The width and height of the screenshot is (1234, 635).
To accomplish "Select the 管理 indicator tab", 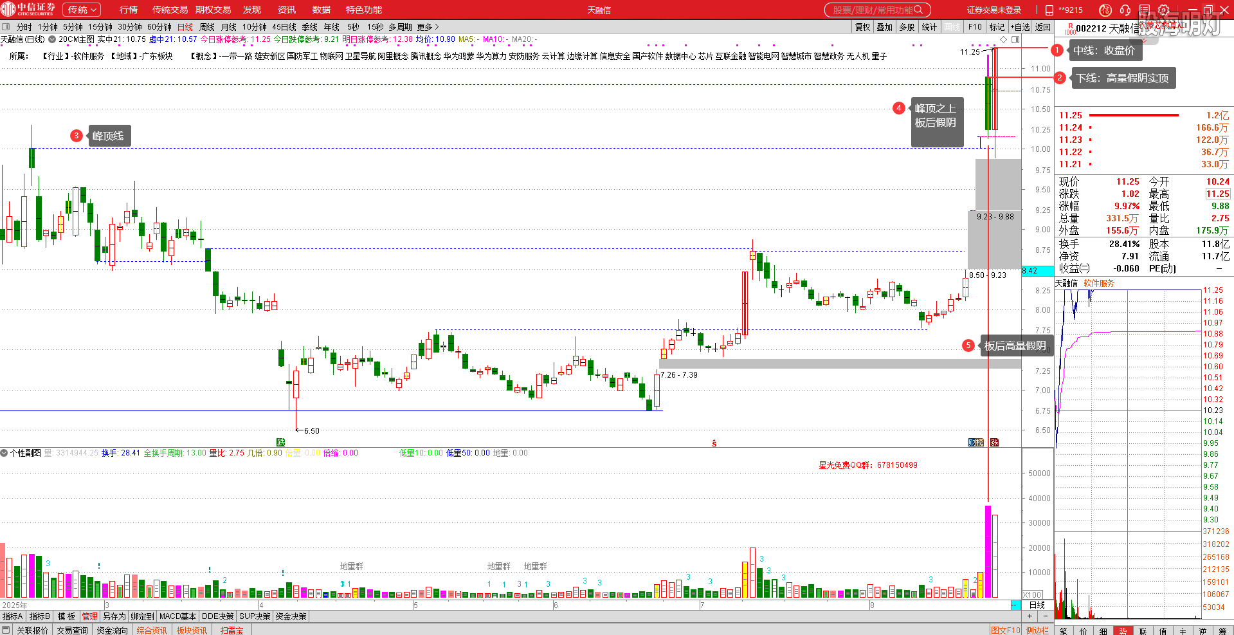I will click(x=89, y=616).
